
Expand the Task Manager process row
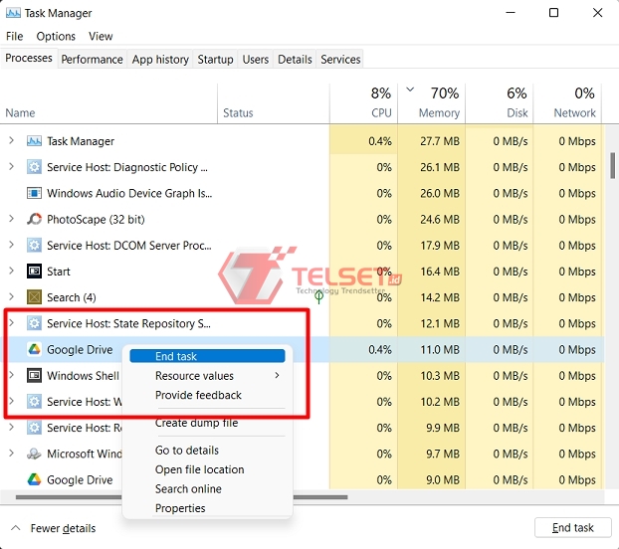(11, 141)
